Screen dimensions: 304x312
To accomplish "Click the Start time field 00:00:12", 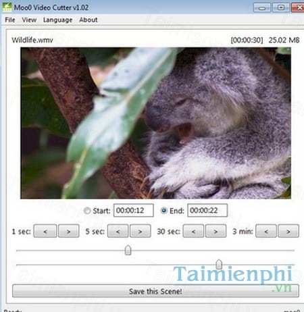I will tap(134, 211).
